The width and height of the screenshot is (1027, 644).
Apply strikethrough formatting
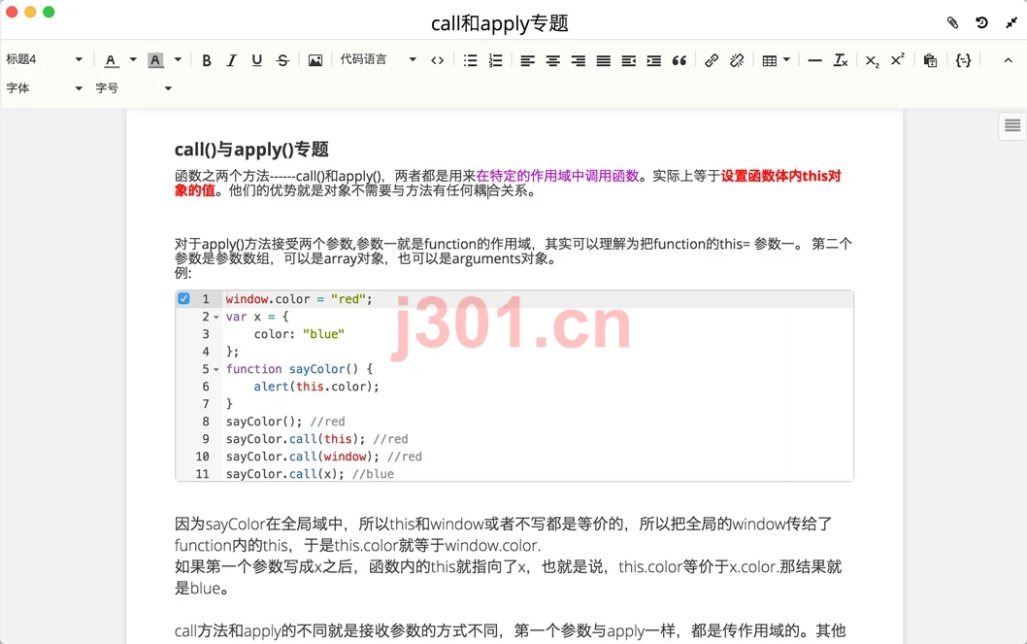[x=282, y=60]
